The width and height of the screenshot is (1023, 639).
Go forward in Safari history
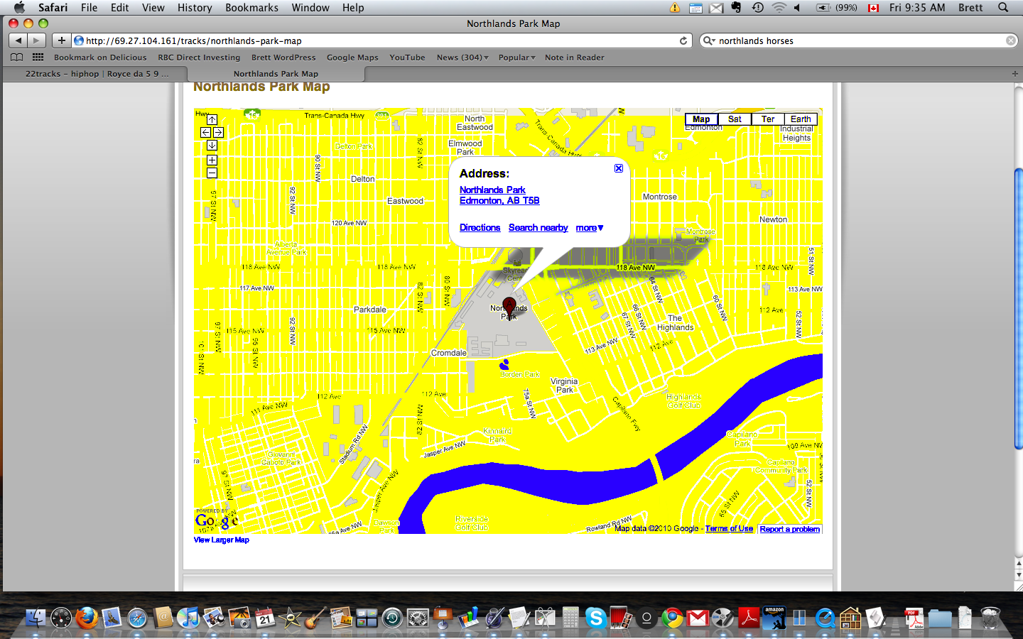click(37, 40)
